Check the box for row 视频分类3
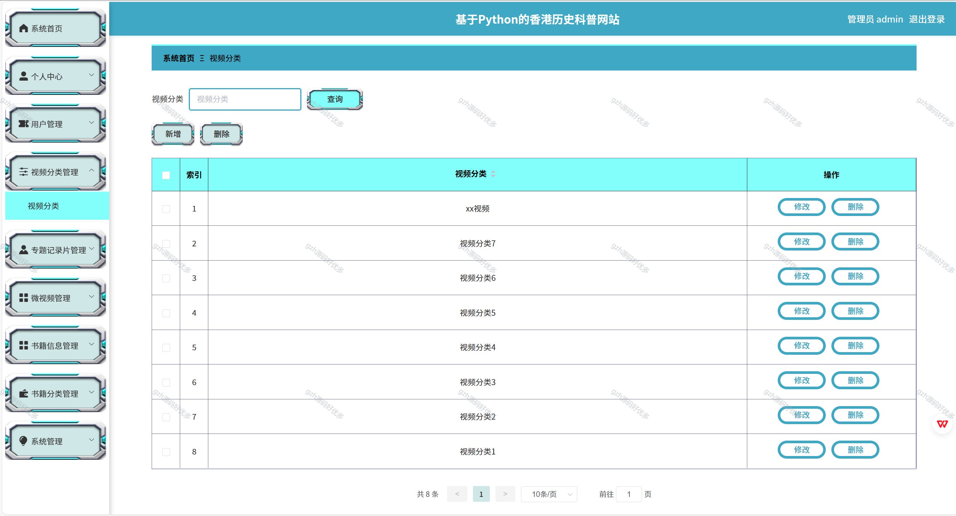This screenshot has width=956, height=516. coord(166,382)
